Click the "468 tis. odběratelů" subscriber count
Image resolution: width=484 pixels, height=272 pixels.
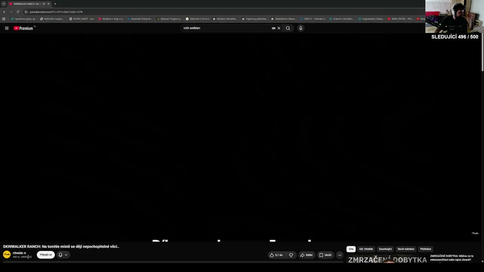(22, 257)
